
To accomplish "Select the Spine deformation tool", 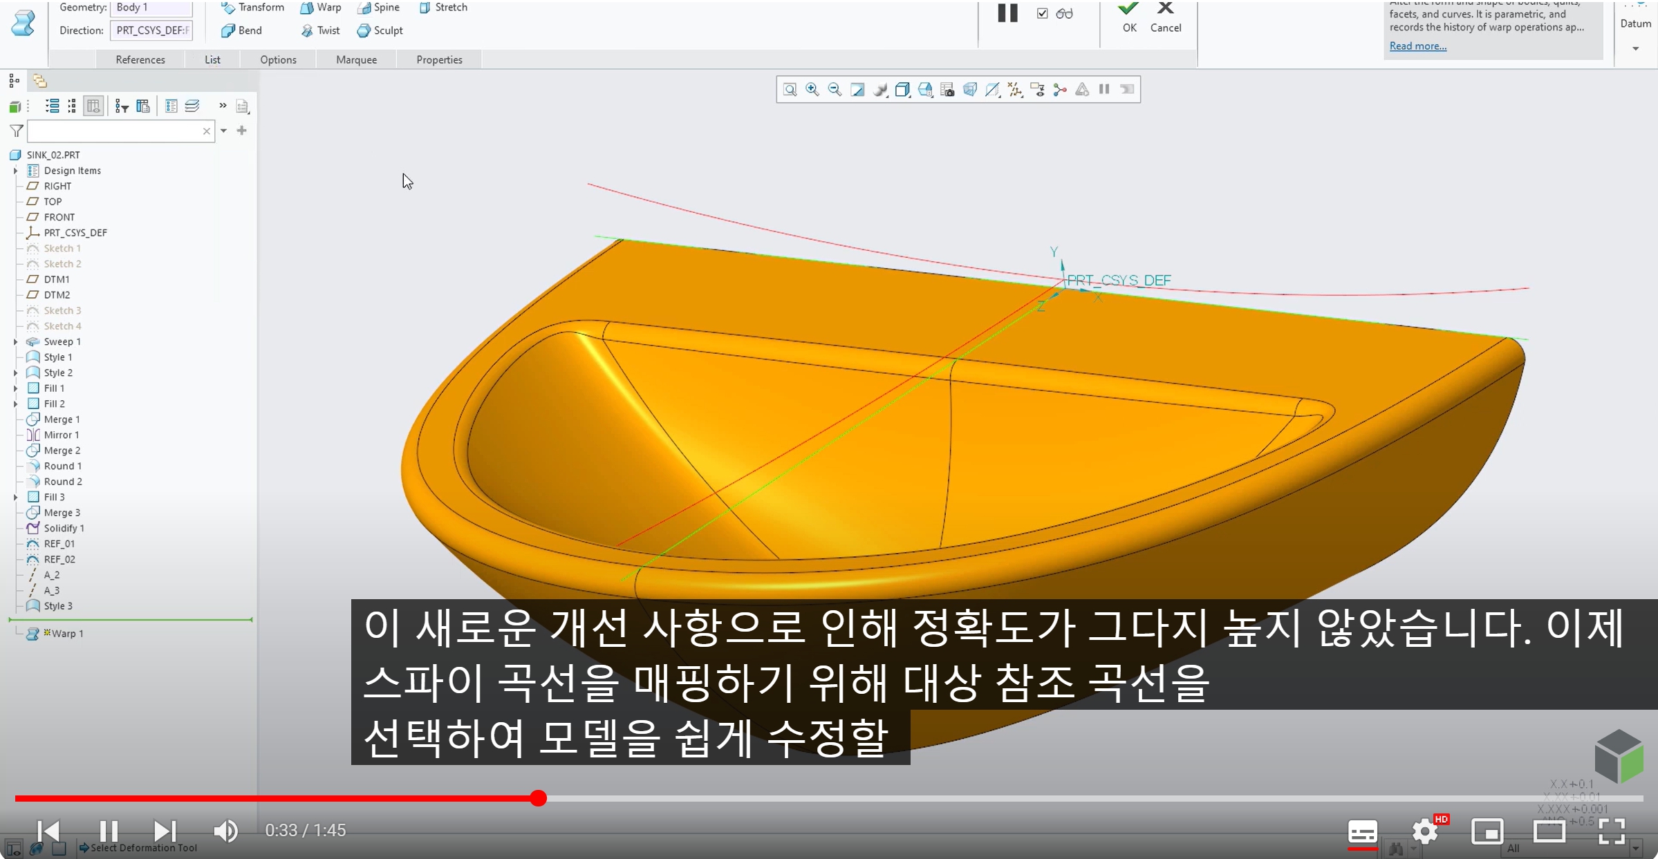I will pyautogui.click(x=379, y=8).
